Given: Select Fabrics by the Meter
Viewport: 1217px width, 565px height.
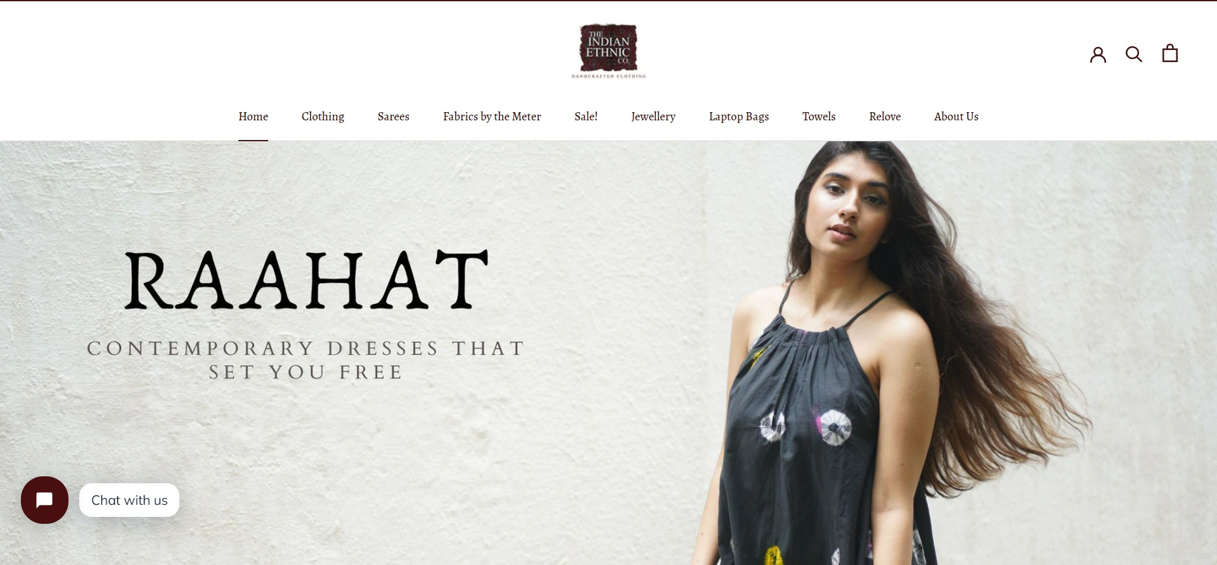Looking at the screenshot, I should 492,117.
